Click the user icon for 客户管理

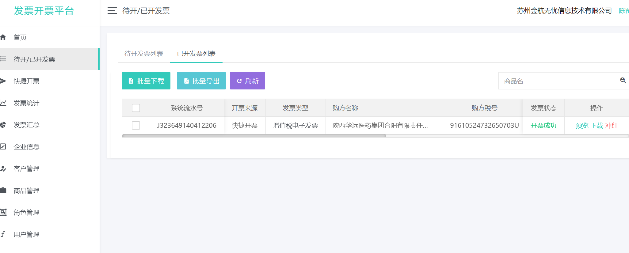[3, 169]
